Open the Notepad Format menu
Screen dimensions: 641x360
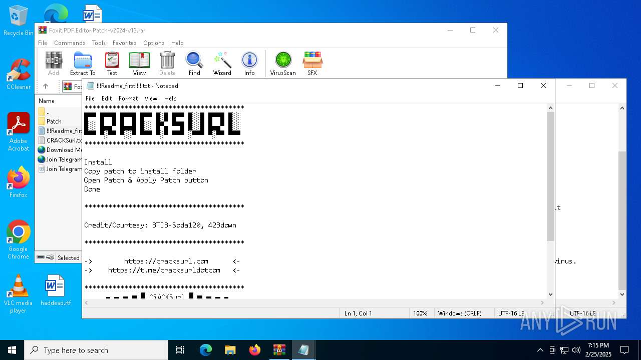(x=128, y=98)
